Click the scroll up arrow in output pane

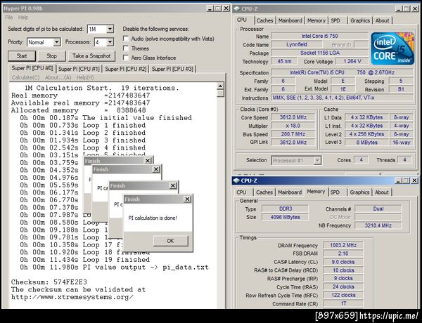[x=220, y=86]
